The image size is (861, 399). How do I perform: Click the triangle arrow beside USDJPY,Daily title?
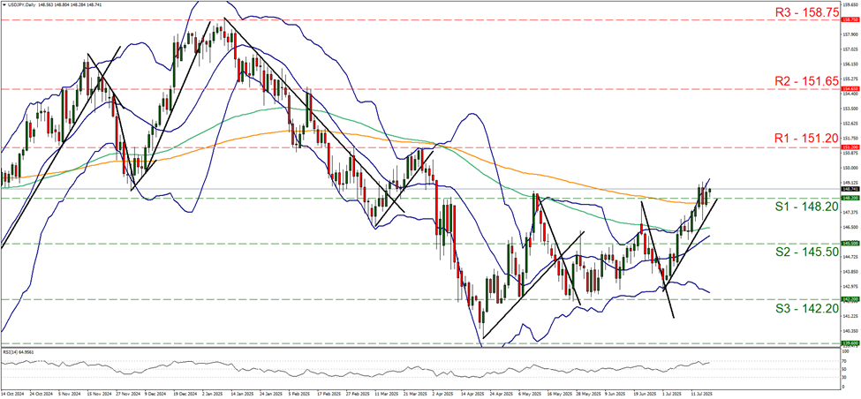tap(4, 4)
